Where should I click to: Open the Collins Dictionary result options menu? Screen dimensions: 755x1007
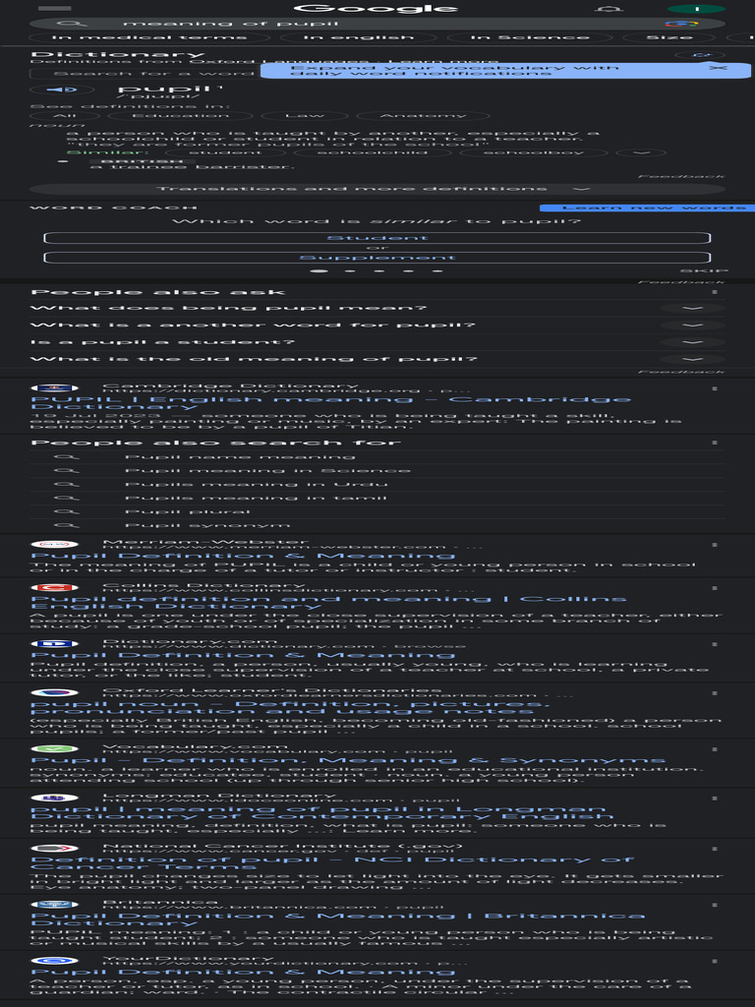(715, 588)
